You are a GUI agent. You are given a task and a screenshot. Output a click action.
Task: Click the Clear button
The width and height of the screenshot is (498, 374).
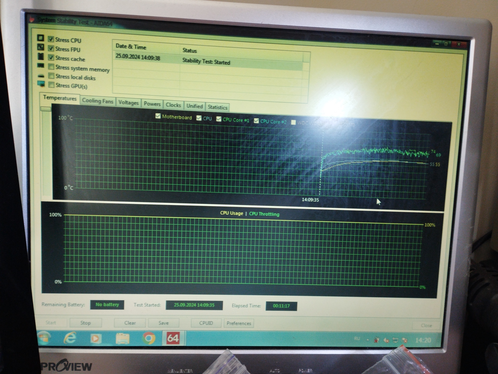pos(130,323)
